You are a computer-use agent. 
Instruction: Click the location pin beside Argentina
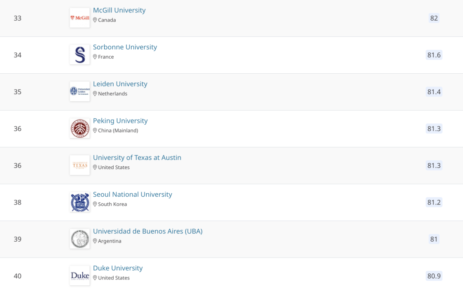pos(95,241)
